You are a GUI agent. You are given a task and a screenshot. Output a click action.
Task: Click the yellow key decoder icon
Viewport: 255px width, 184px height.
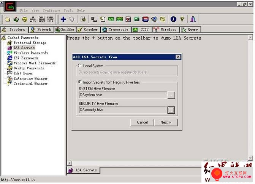click(x=163, y=19)
